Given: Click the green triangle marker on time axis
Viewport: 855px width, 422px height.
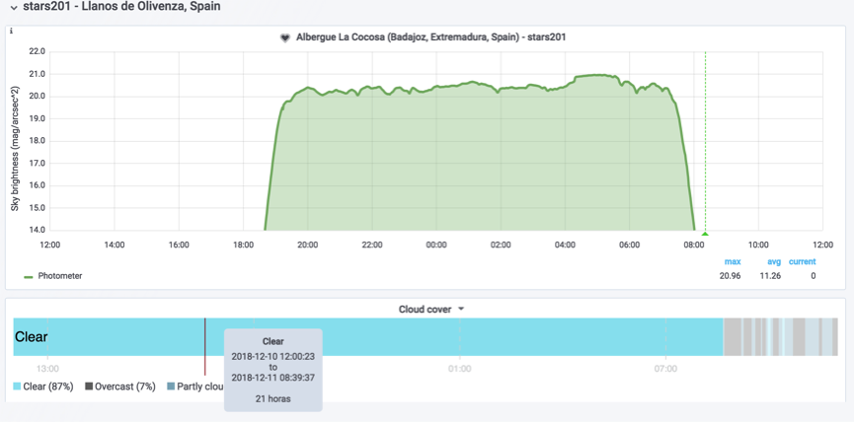Looking at the screenshot, I should (x=704, y=234).
